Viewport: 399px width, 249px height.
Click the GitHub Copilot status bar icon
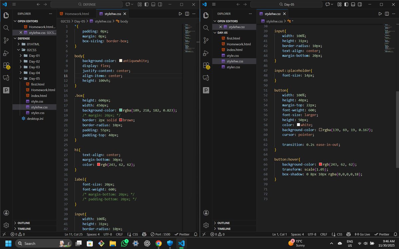[x=144, y=234]
